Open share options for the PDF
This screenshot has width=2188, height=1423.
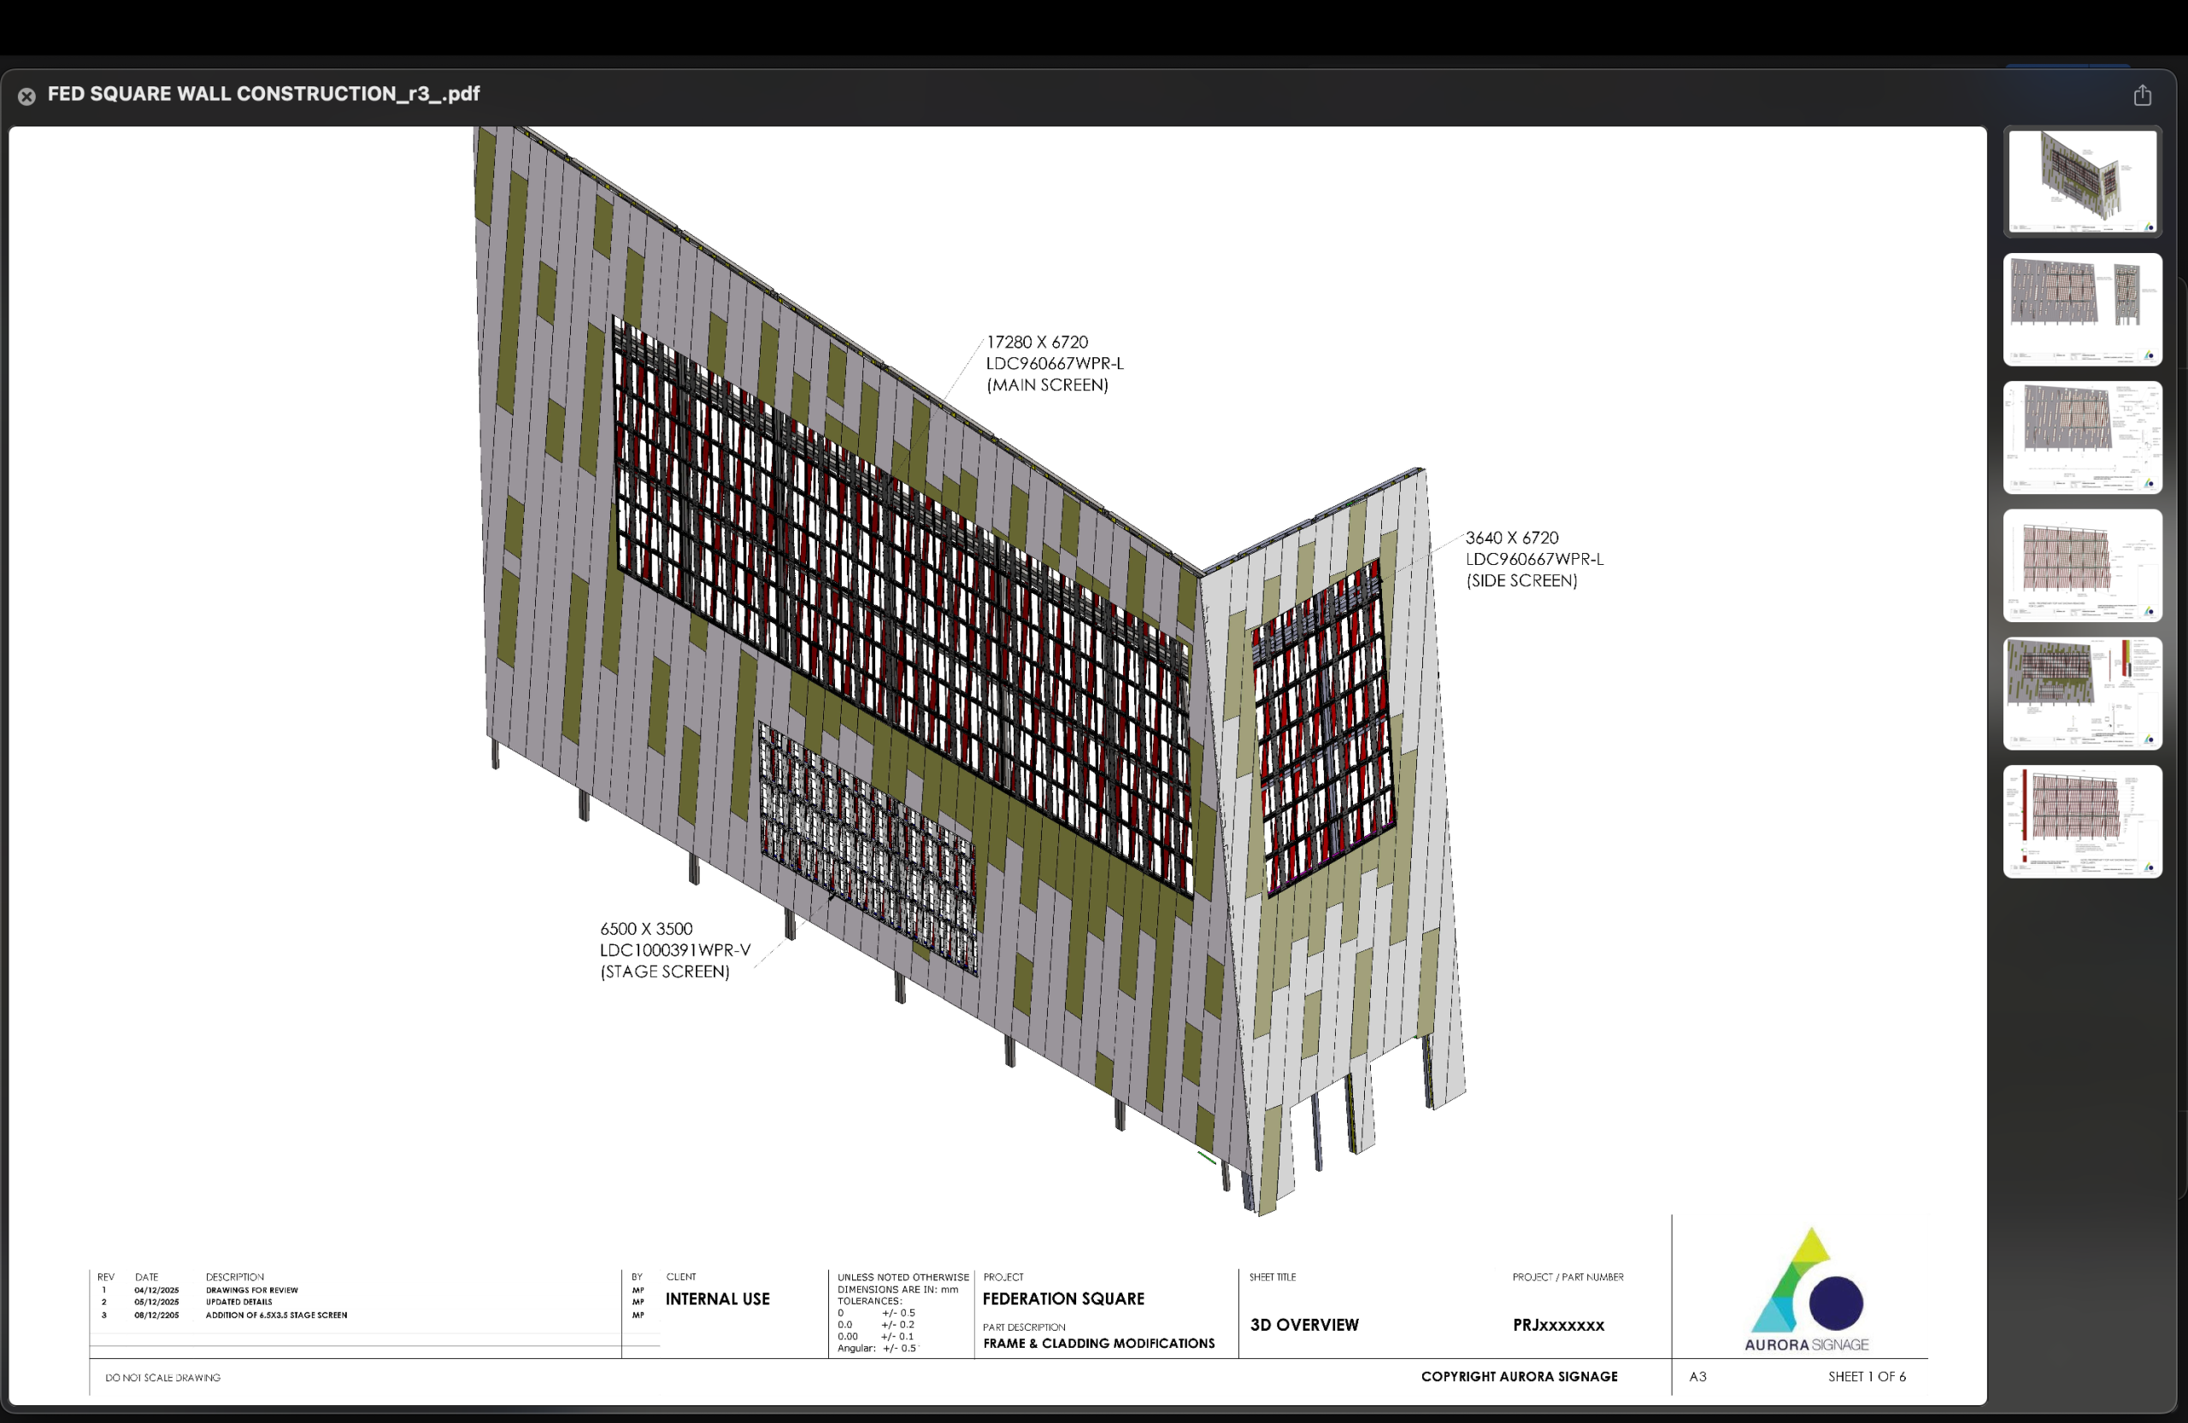[x=2143, y=95]
